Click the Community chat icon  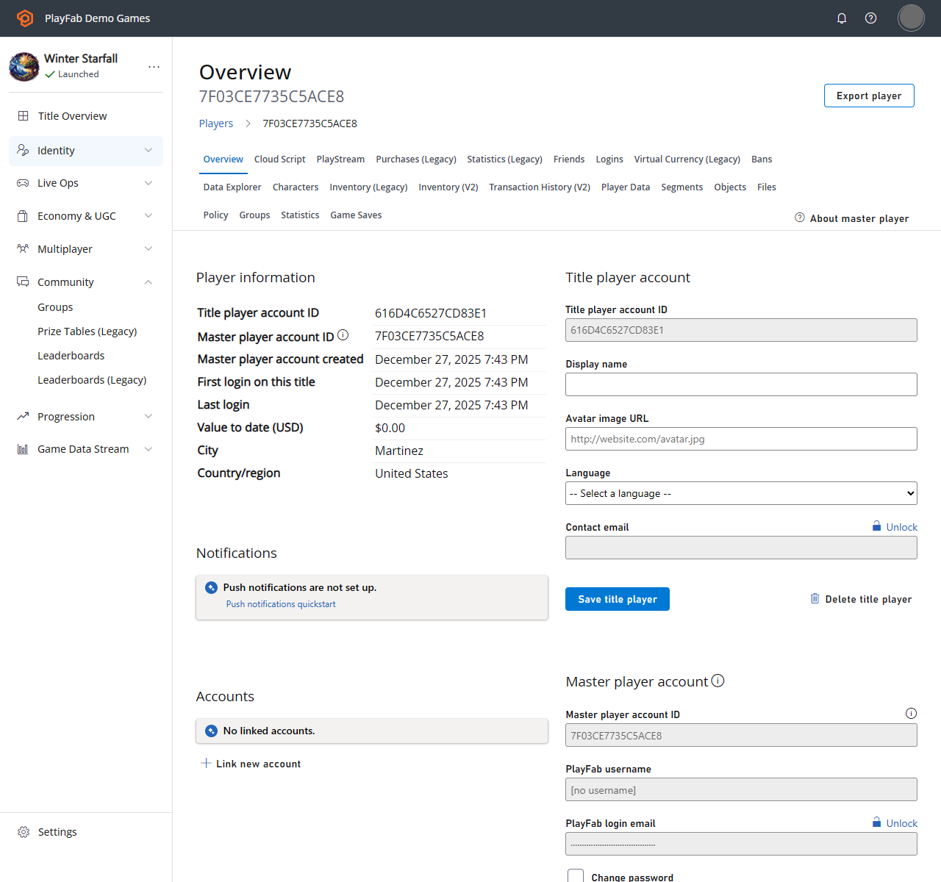[23, 282]
